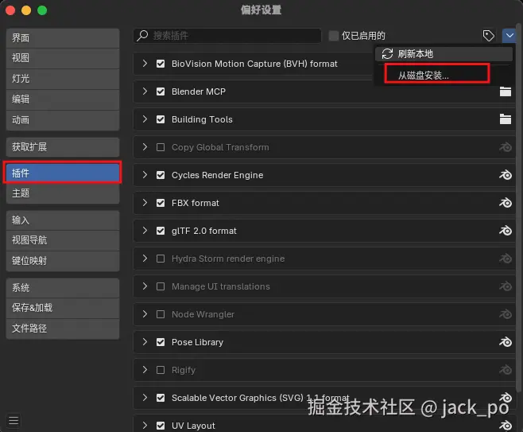The width and height of the screenshot is (523, 432).
Task: Enable Hydra Storm render engine checkbox
Action: coord(161,259)
